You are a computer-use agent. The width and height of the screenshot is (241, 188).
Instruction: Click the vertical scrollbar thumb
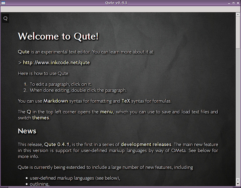[238, 32]
